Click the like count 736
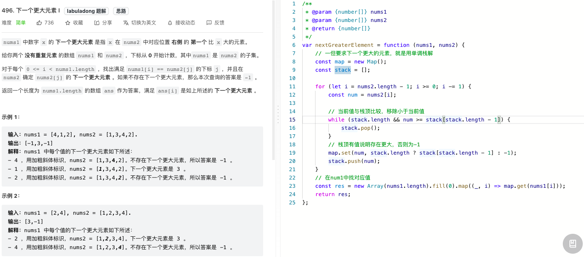Viewport: 584px width, 257px height. pyautogui.click(x=49, y=23)
